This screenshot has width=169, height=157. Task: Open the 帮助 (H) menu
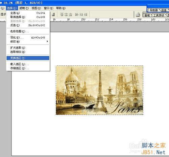pyautogui.click(x=61, y=8)
